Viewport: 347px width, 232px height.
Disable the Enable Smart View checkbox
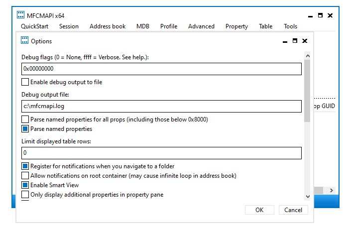point(25,185)
